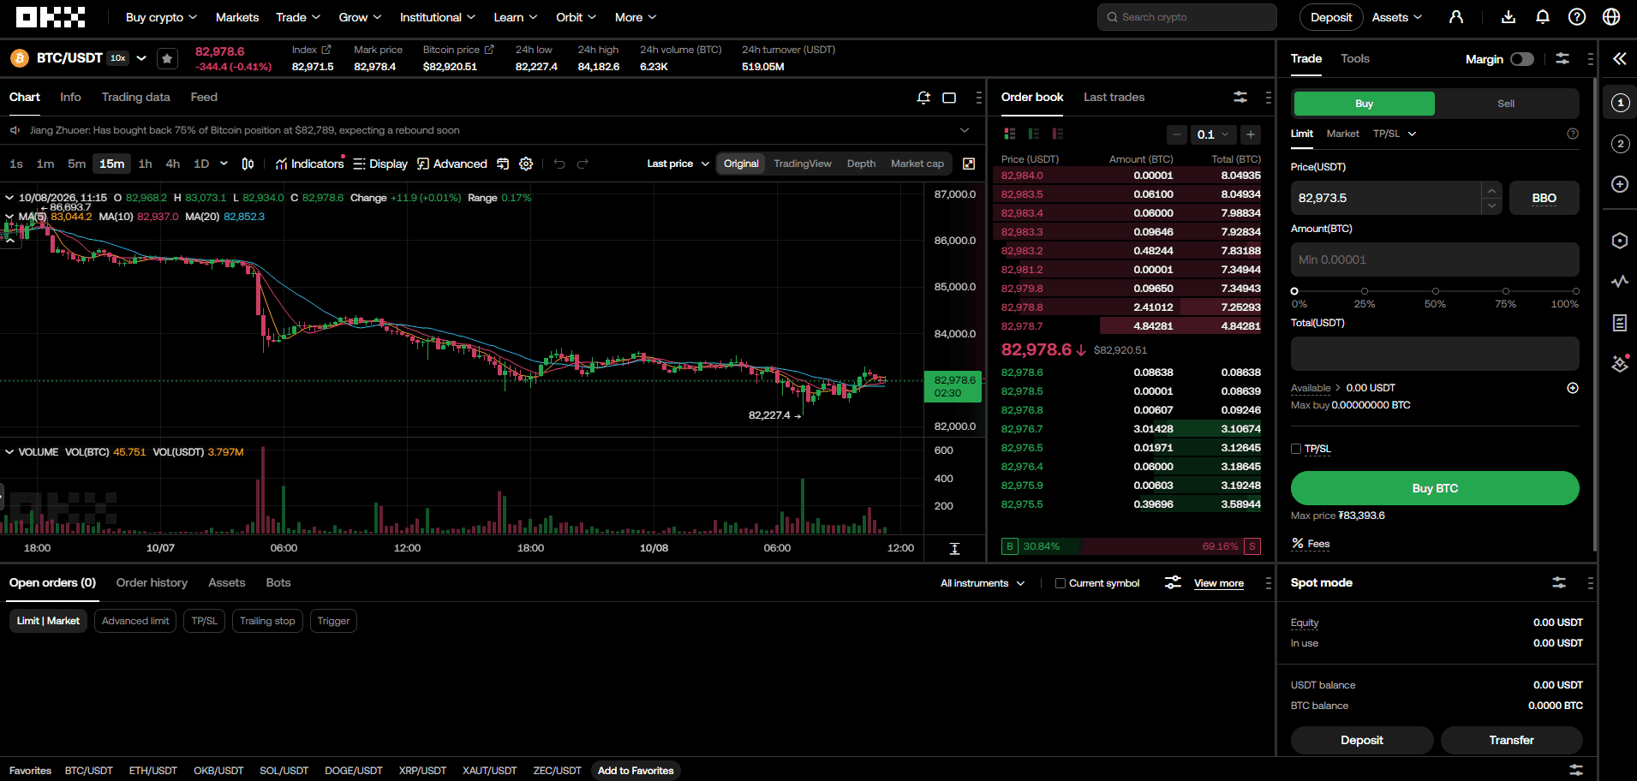Expand the BTC/USDT pair selector arrow
The width and height of the screenshot is (1637, 781).
(x=141, y=58)
